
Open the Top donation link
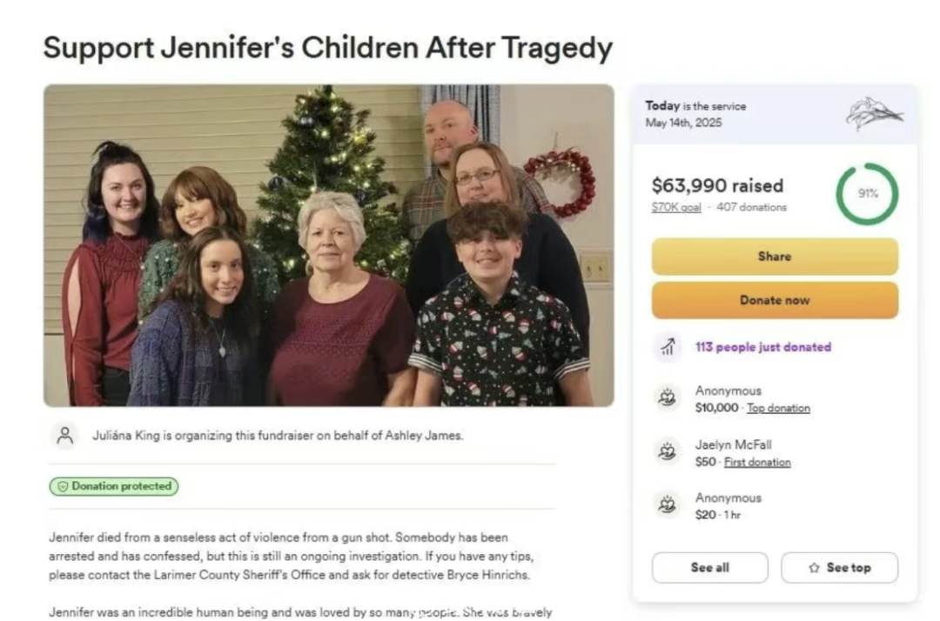point(778,408)
